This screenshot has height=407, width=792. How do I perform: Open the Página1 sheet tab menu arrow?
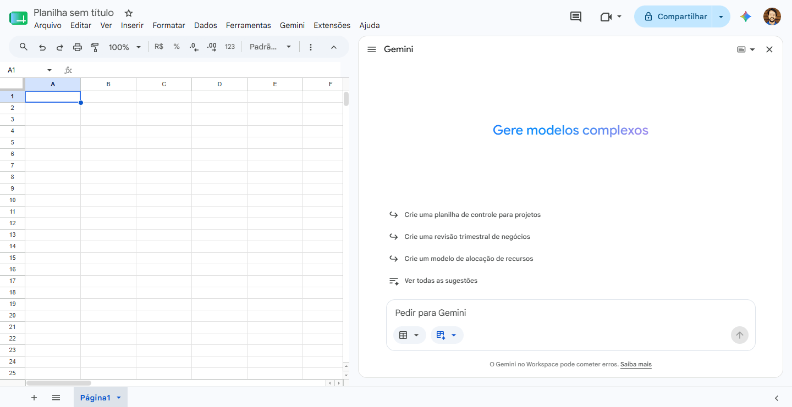118,398
